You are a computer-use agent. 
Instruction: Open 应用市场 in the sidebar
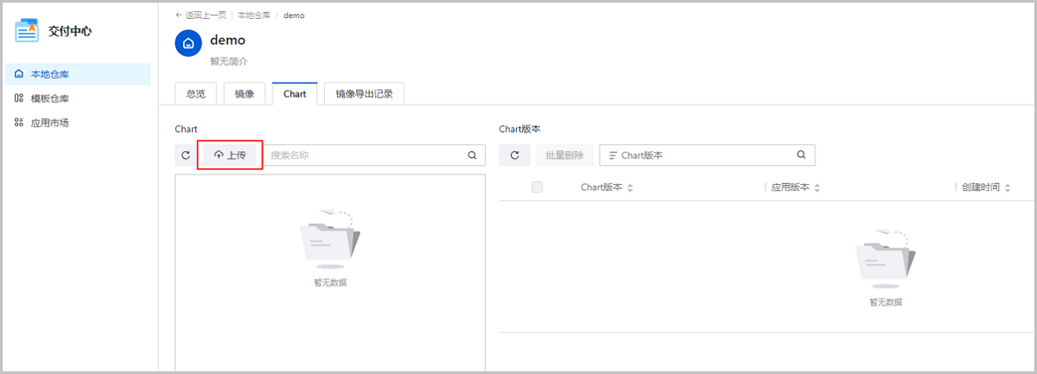49,123
